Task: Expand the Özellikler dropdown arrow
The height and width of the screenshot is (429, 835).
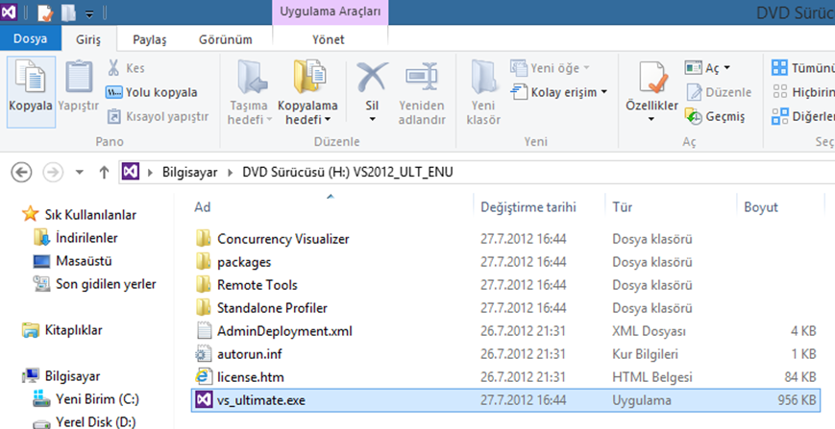Action: pos(651,119)
